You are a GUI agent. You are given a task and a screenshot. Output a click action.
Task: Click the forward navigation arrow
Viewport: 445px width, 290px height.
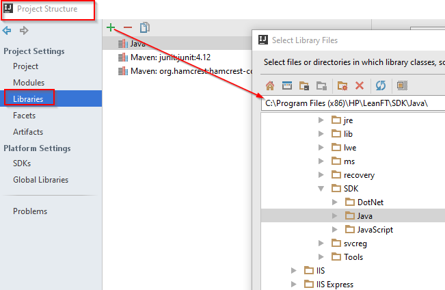[x=24, y=30]
